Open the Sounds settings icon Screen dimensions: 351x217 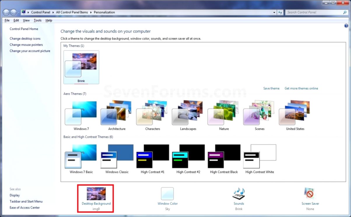(239, 193)
